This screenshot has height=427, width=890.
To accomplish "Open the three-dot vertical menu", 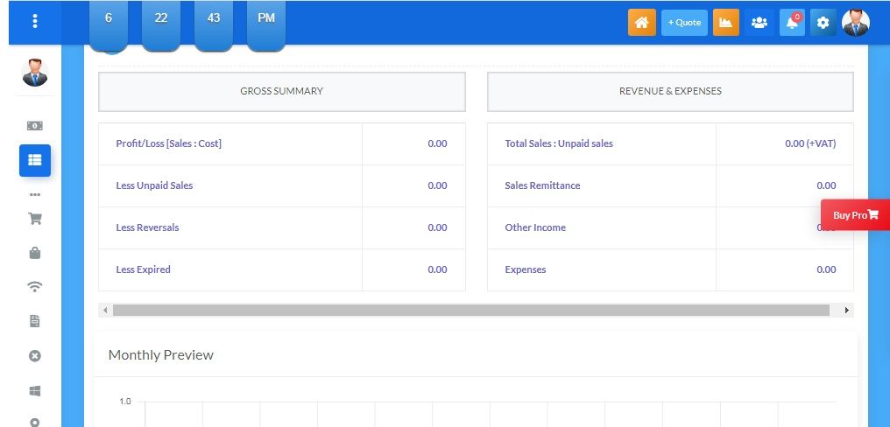I will coord(35,21).
